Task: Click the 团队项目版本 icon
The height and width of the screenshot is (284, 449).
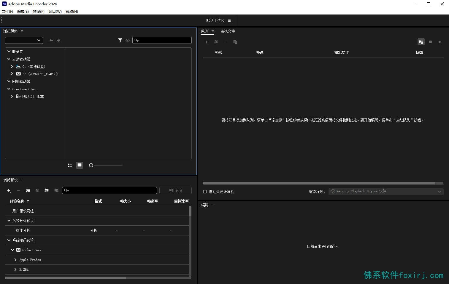Action: [x=18, y=97]
